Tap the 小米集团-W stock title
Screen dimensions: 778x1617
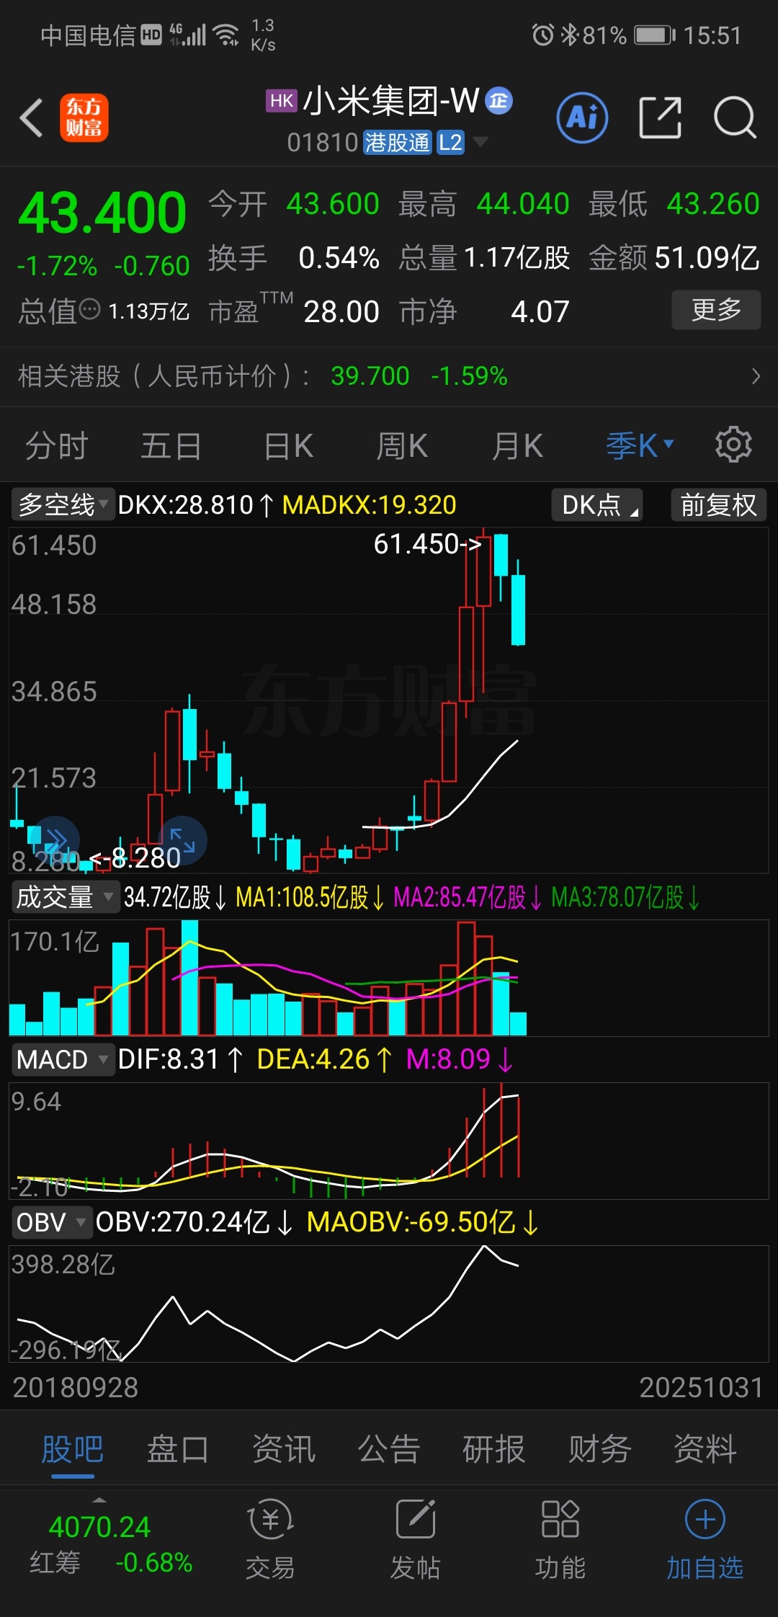(x=391, y=101)
